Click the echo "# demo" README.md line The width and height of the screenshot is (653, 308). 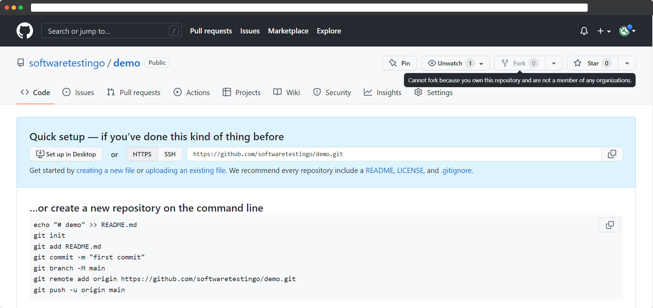(85, 225)
